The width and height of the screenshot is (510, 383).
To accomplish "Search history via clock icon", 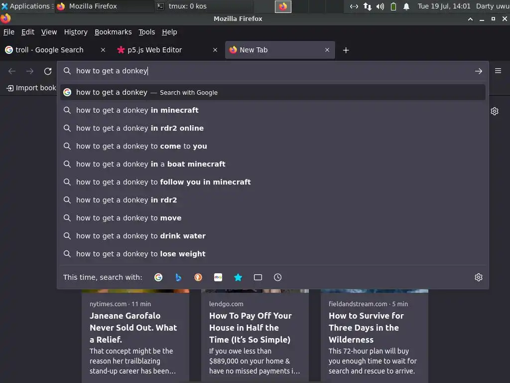I will tap(278, 277).
